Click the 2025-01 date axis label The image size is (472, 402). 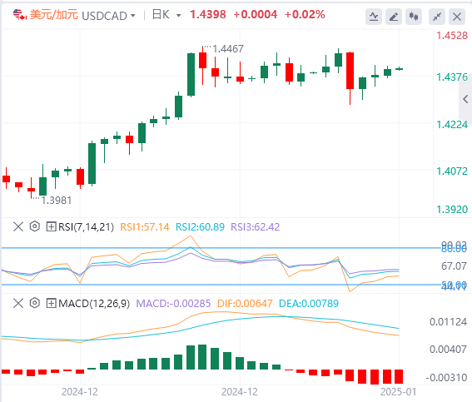398,392
